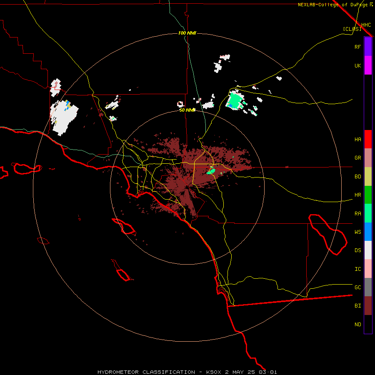This screenshot has width=375, height=375.
Task: Click the HYDROMETEOR CLASSIFICATION title text
Action: [146, 372]
